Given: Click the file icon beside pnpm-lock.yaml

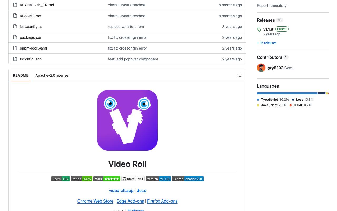Looking at the screenshot, I should click(15, 48).
